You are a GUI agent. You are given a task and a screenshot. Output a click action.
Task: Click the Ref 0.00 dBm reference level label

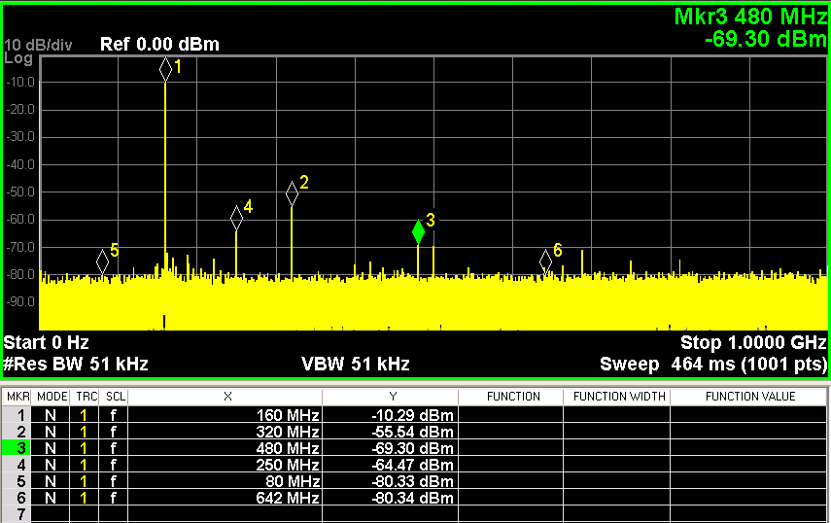pyautogui.click(x=159, y=45)
